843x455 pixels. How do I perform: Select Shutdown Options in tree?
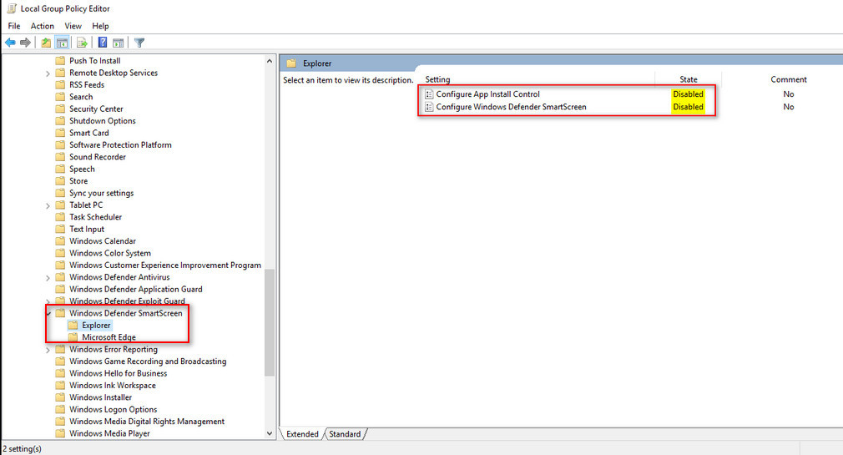click(103, 121)
